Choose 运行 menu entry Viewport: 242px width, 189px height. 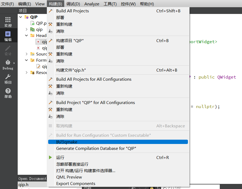[118, 157]
